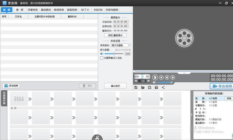Enable the 头尾声音淡入淡出 checkbox
This screenshot has height=140, width=233.
point(102,58)
